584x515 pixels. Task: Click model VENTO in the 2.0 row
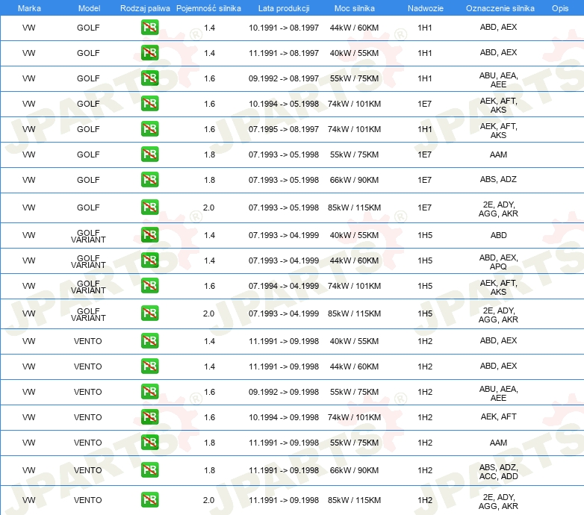coord(88,500)
